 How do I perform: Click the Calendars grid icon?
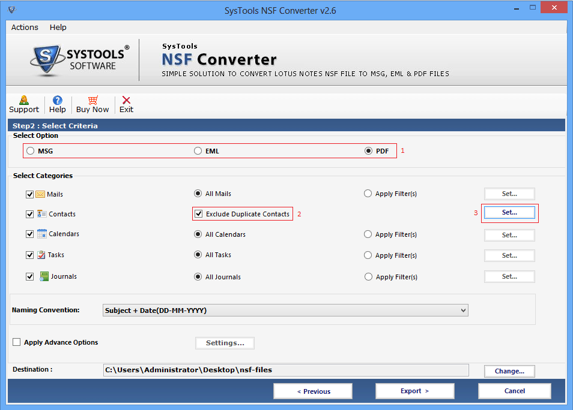point(41,233)
